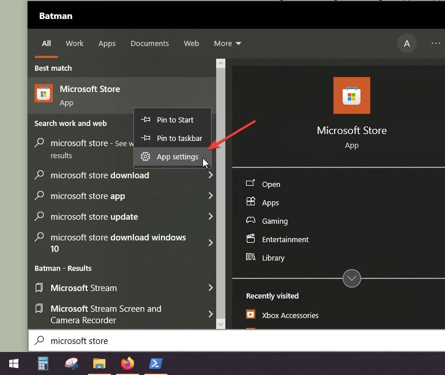Select Pin to Start in context menu
445x375 pixels.
point(172,120)
